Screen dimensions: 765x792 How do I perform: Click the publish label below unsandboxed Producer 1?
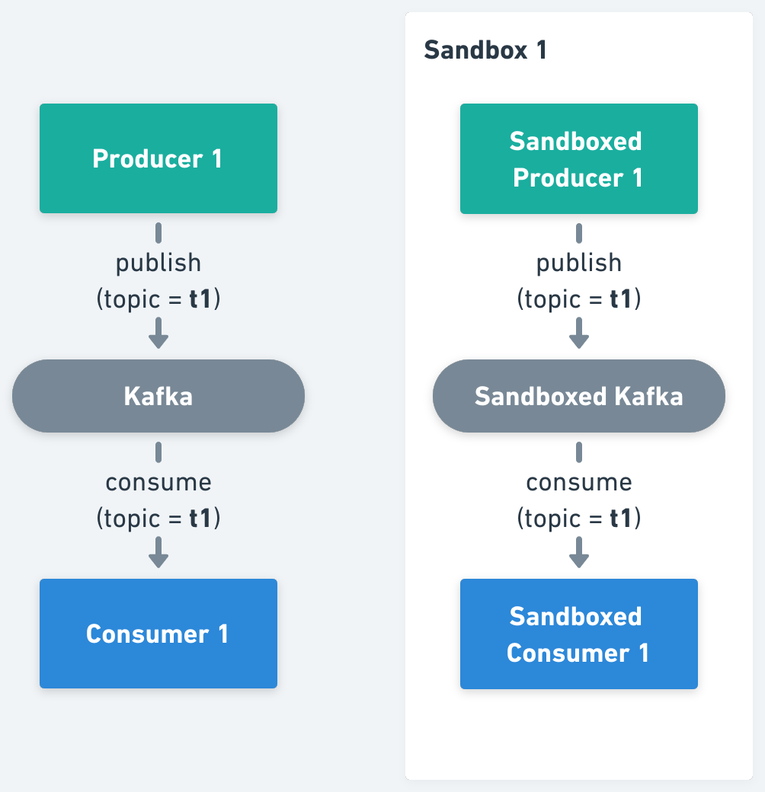(158, 263)
